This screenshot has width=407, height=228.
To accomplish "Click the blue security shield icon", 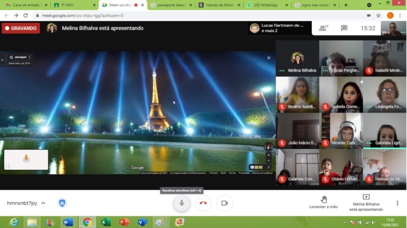I will click(x=62, y=203).
